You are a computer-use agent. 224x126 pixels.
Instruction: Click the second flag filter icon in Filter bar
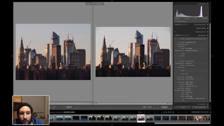(x=149, y=112)
